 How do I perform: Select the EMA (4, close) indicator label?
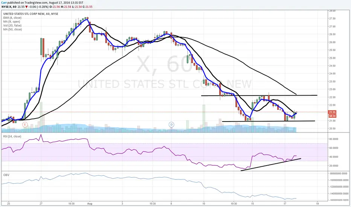click(12, 18)
